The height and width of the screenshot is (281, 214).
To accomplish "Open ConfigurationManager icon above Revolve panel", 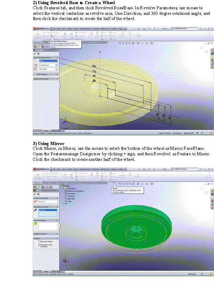I will click(43, 47).
